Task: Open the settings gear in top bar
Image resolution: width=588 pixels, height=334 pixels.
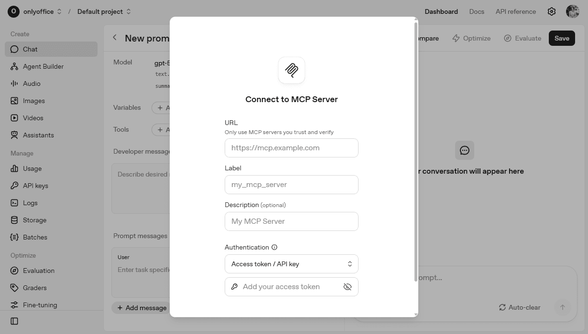Action: pos(551,11)
